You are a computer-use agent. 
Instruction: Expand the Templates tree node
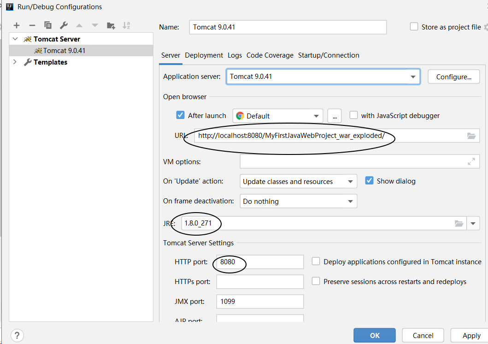15,62
